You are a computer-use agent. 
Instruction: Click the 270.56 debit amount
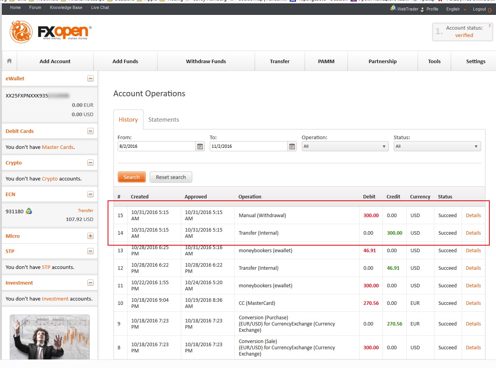click(371, 303)
